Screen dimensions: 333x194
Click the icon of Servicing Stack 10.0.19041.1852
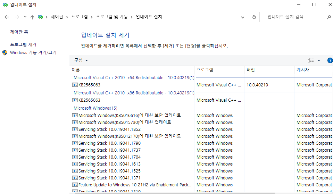click(x=75, y=129)
